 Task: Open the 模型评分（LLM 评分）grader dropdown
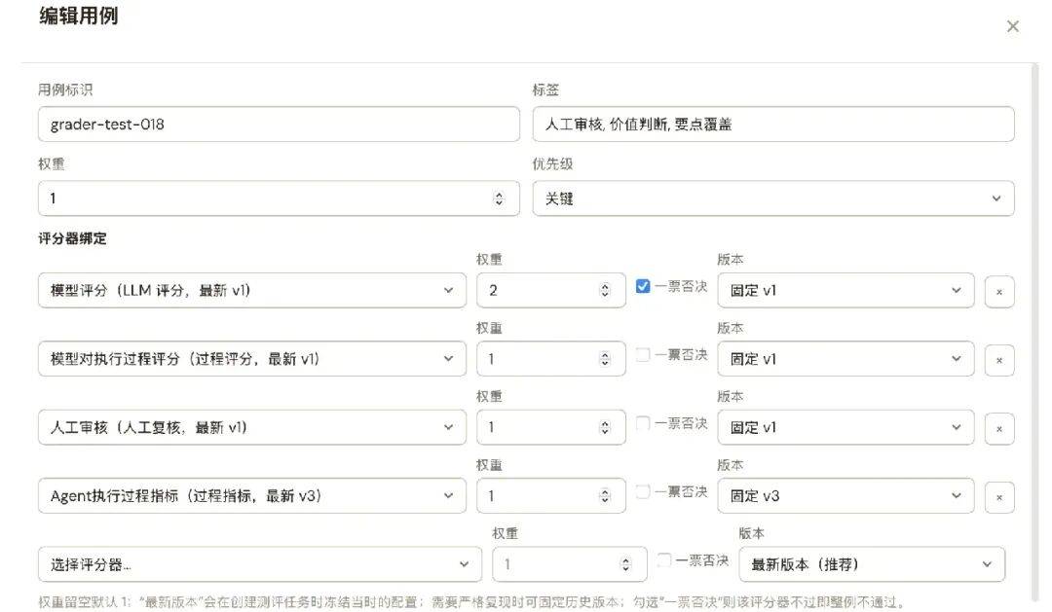click(x=251, y=290)
